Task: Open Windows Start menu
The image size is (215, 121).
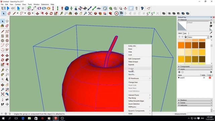Action: (x=3, y=118)
